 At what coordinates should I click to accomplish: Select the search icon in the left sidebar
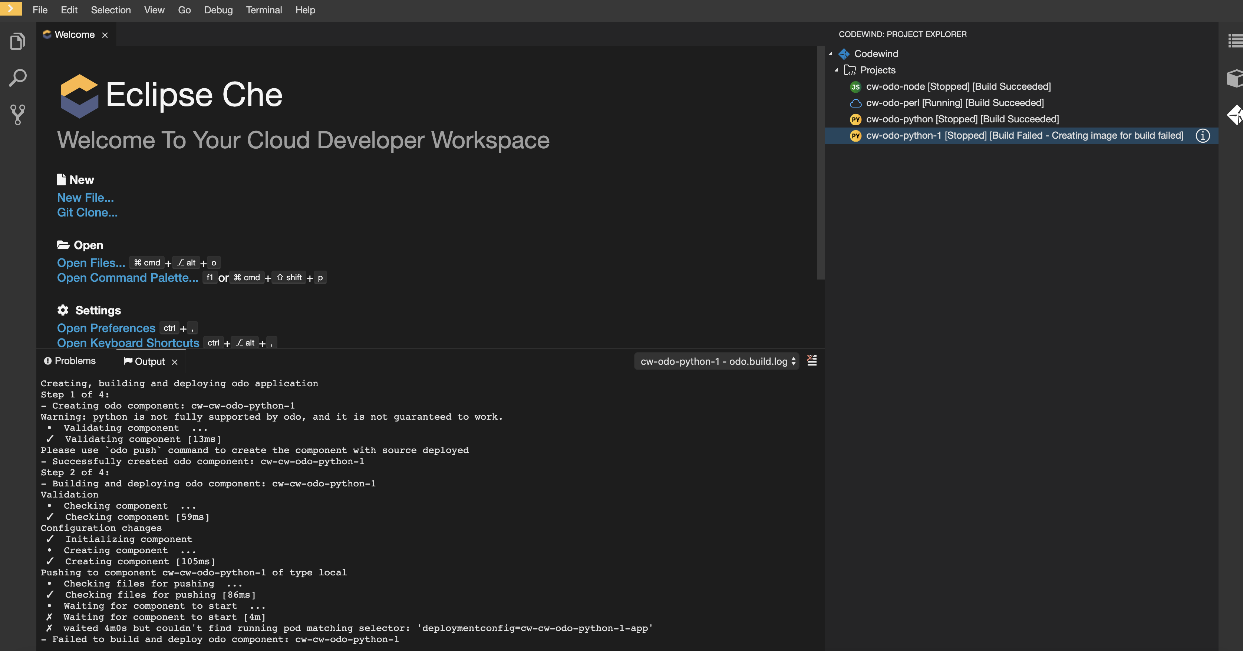(17, 77)
